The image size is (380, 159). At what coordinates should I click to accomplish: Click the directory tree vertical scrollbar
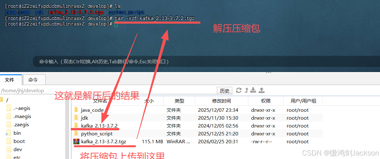(67, 128)
